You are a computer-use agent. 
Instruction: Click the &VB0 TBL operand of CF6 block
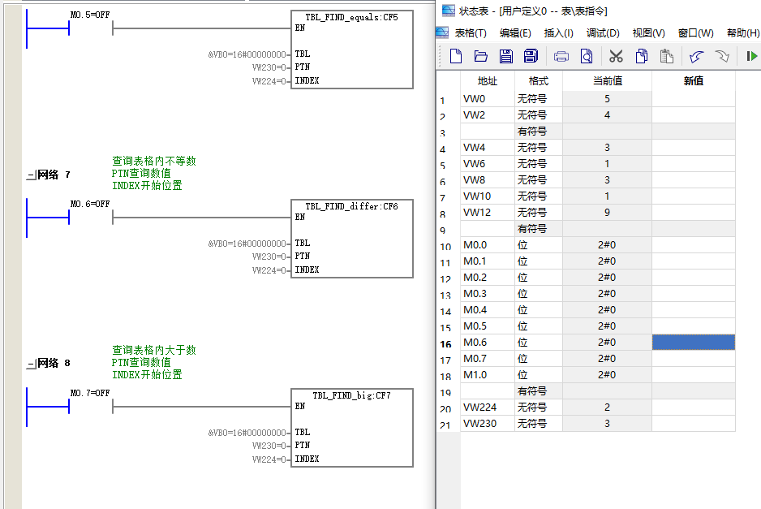(x=247, y=244)
